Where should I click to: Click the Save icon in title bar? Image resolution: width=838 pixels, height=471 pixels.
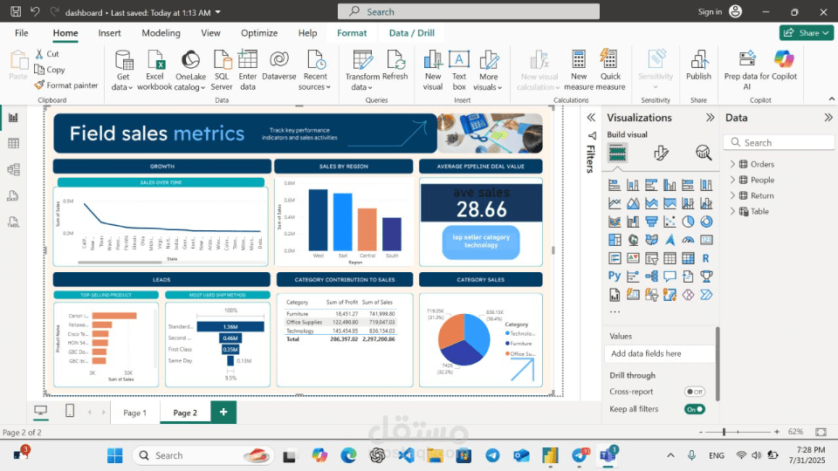tap(16, 11)
